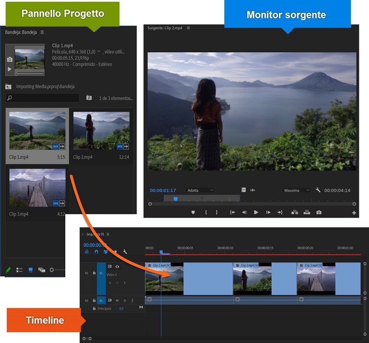Toggle Video 1 track eye visibility

point(117,267)
